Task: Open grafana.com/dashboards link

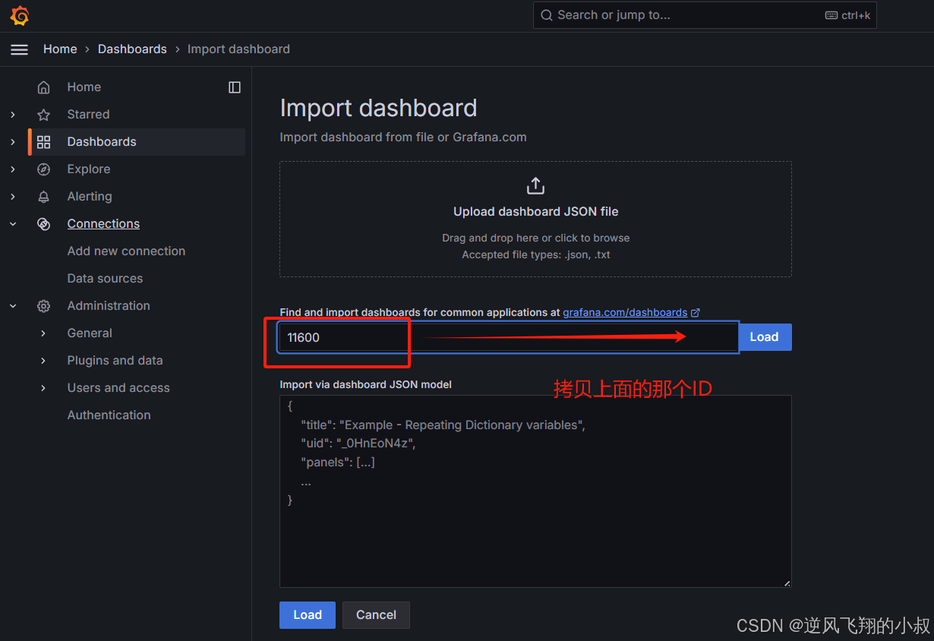Action: tap(625, 312)
